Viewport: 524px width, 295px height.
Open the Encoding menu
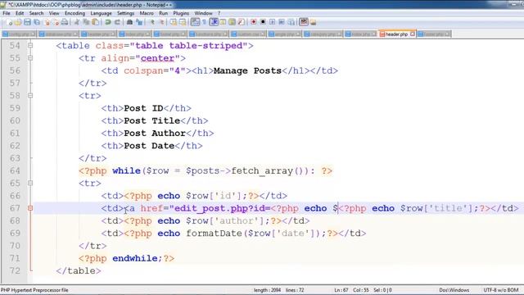click(x=75, y=13)
